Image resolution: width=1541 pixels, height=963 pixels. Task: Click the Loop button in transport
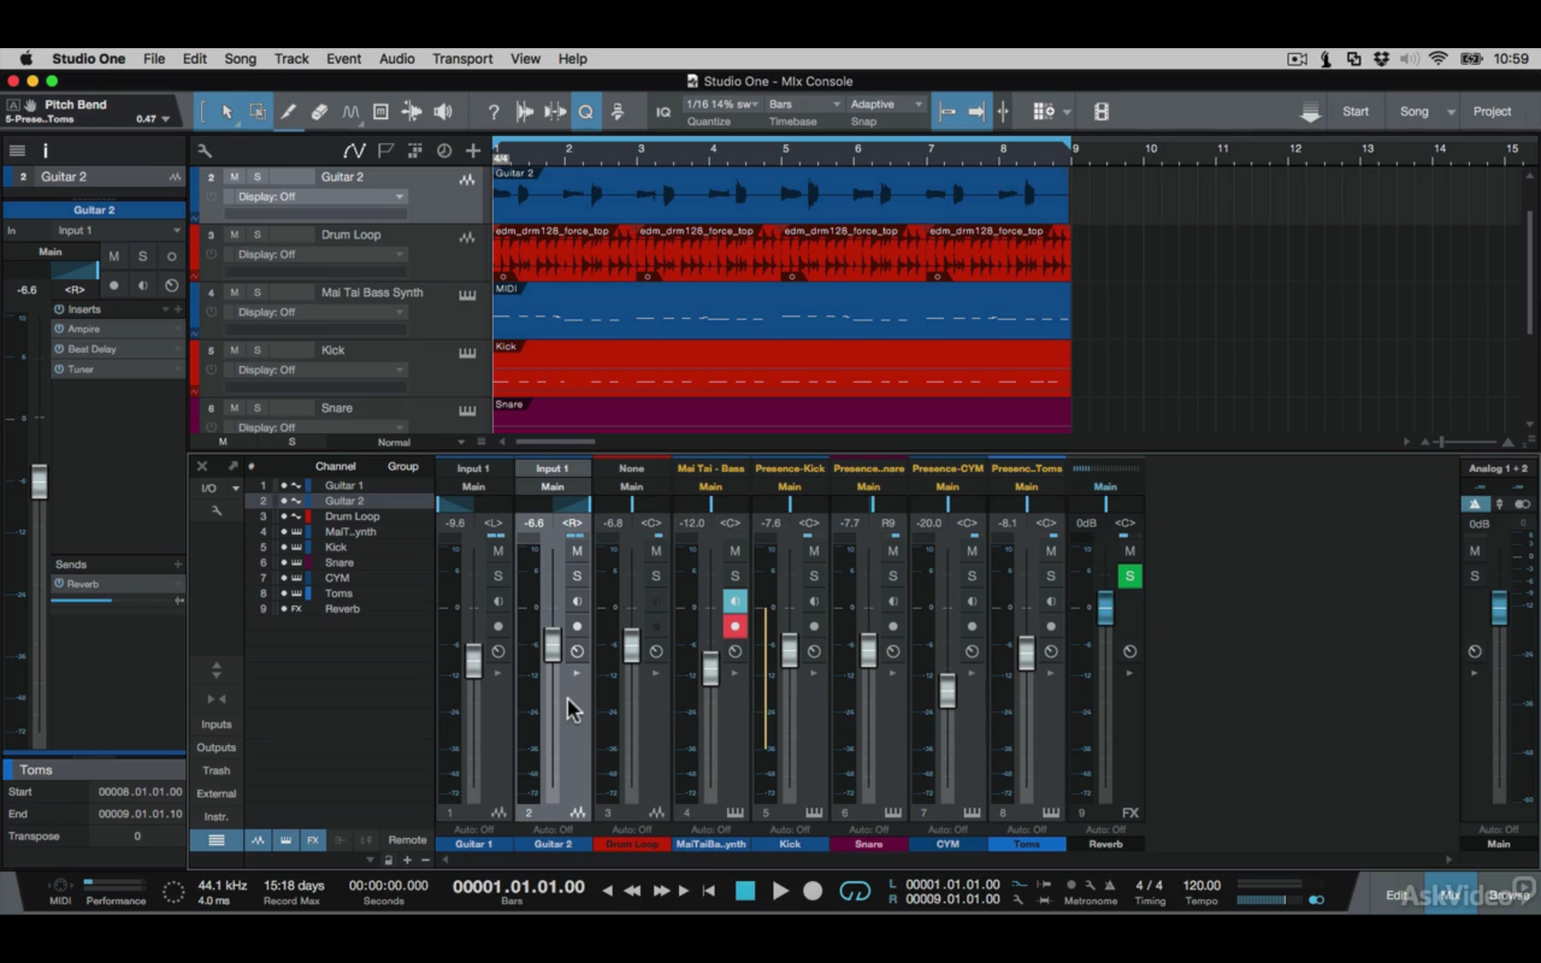click(855, 890)
